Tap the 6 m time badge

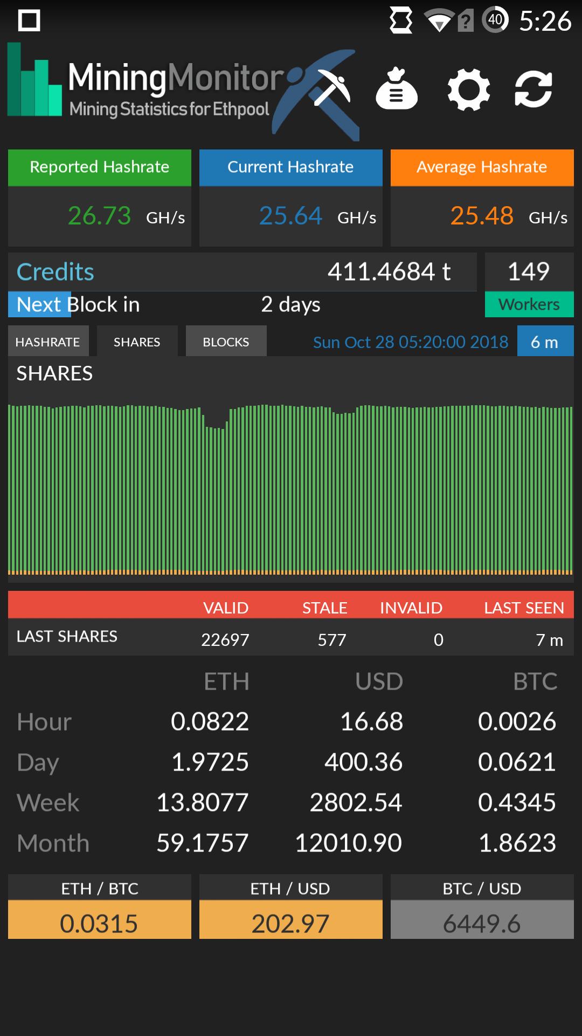point(545,342)
